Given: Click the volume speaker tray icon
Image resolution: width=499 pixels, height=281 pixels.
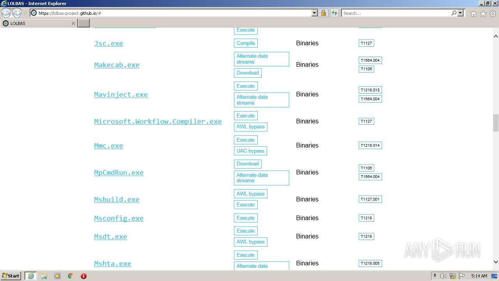Looking at the screenshot, I should 443,276.
